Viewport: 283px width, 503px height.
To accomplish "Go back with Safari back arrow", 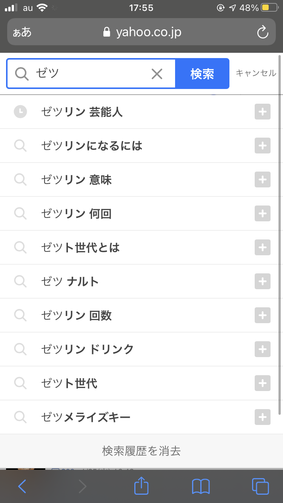I will (22, 486).
